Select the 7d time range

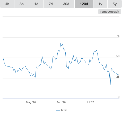(x=51, y=4)
